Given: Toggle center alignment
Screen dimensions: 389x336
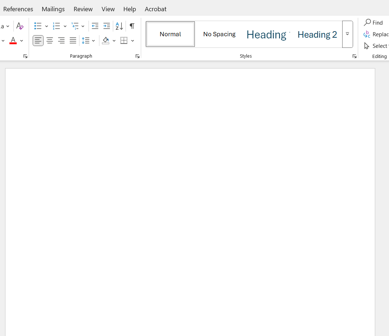Looking at the screenshot, I should pyautogui.click(x=50, y=40).
